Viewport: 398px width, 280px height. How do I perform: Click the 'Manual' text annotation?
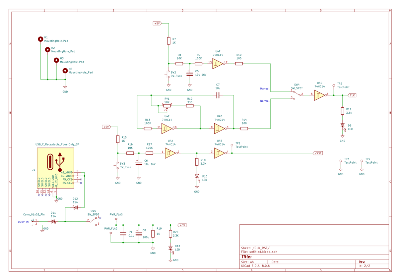(265, 89)
